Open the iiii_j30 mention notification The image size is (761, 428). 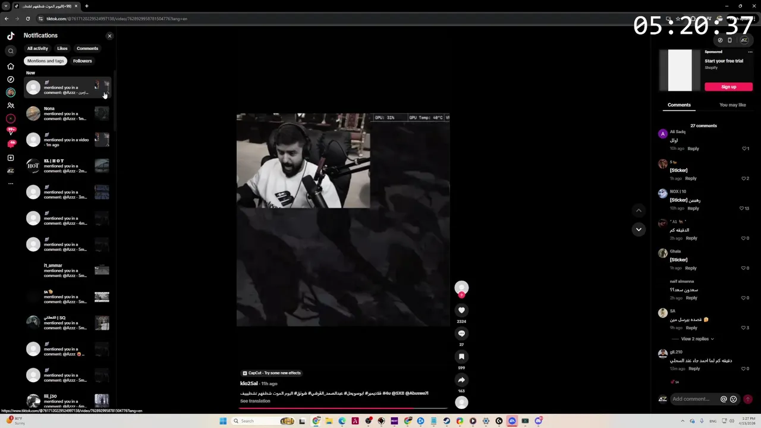(68, 401)
